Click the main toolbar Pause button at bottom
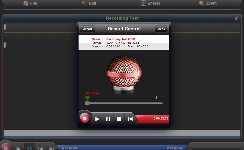Viewport: 244px width, 150px height. click(29, 148)
